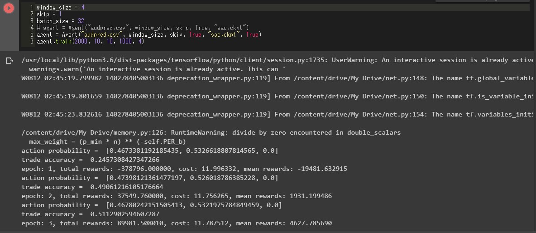Click the output toggle icon beside the cell output
Screen dimensions: 536x233
[x=9, y=61]
